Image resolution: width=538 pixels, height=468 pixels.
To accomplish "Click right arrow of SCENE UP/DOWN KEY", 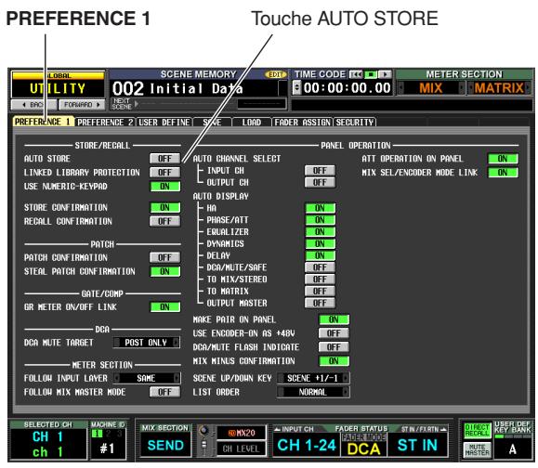I will (x=346, y=378).
